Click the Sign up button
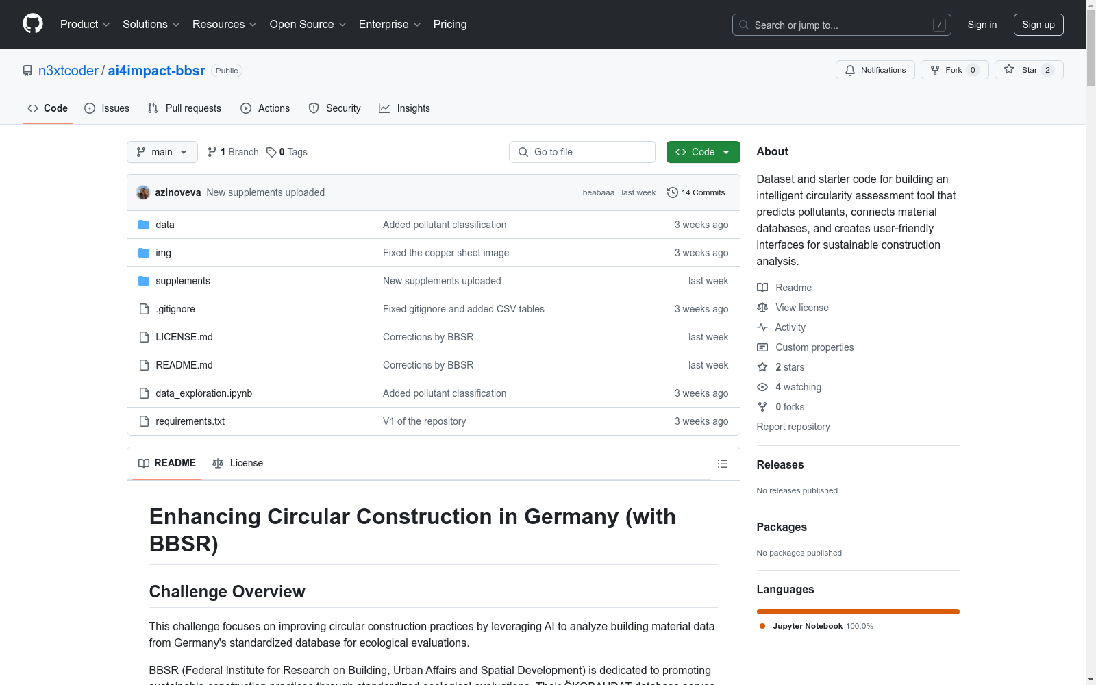1096x685 pixels. [x=1038, y=25]
